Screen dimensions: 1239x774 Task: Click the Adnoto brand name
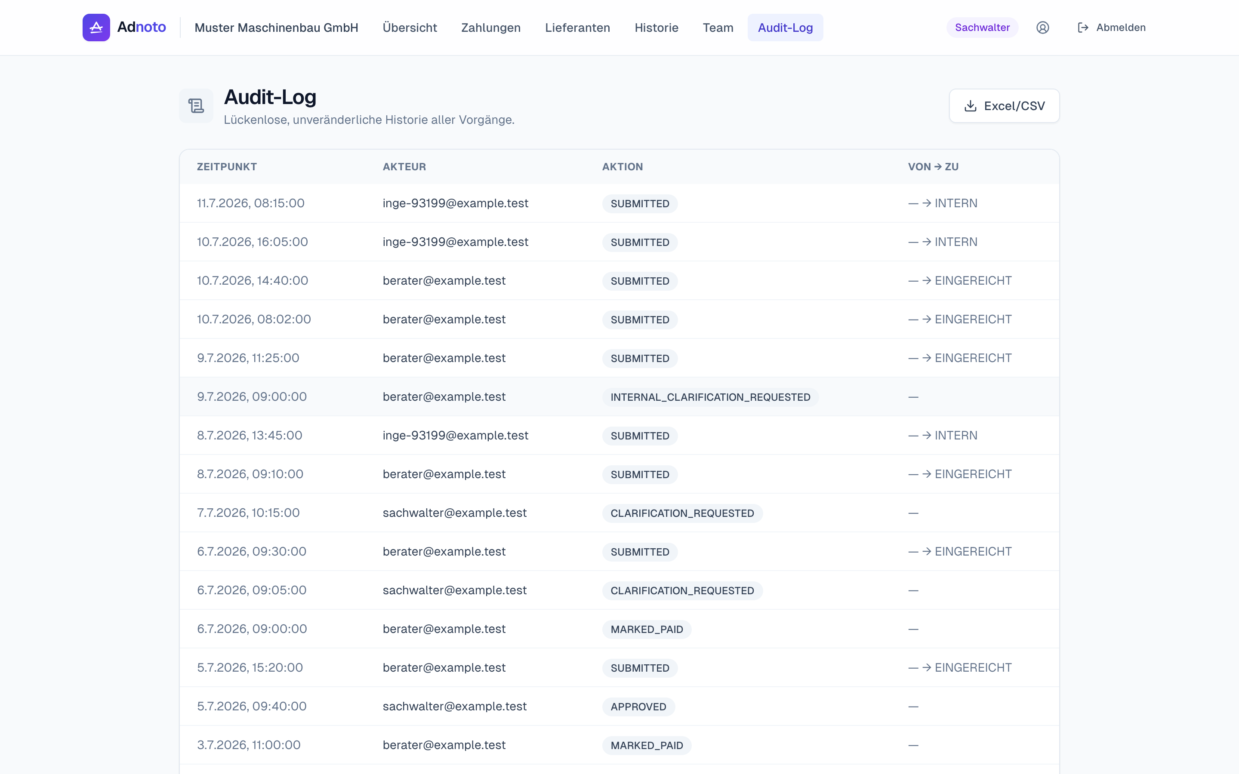click(x=141, y=27)
